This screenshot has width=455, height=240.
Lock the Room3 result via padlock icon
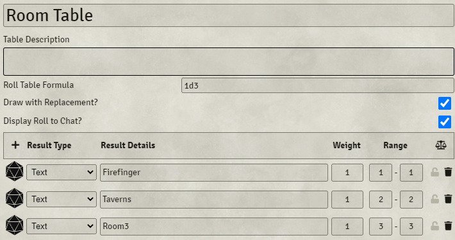[434, 226]
